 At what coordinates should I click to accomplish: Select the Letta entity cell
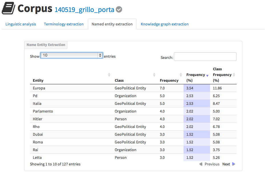click(x=37, y=157)
